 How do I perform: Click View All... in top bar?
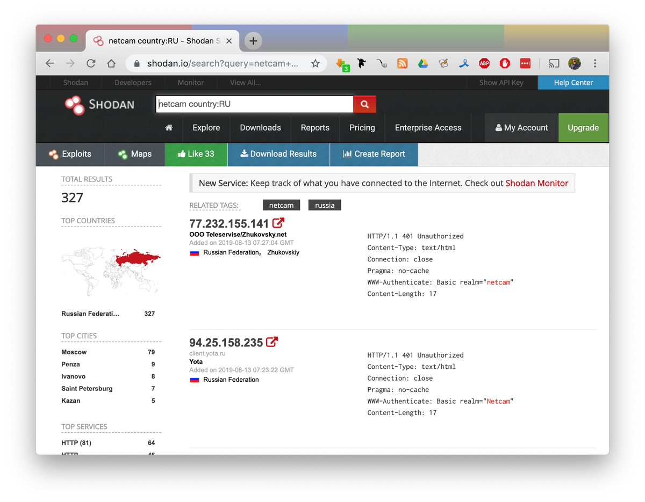pos(245,82)
